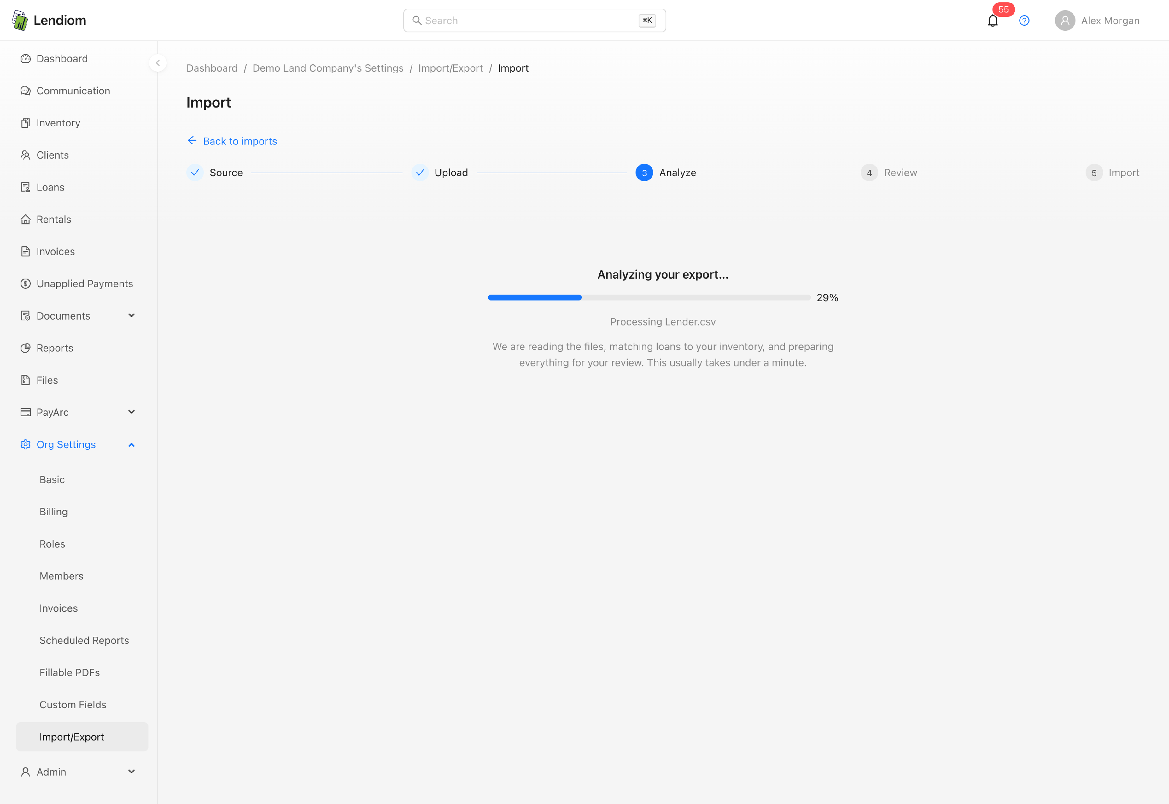Viewport: 1169px width, 804px height.
Task: Expand the PayArc menu chevron
Action: pos(131,412)
